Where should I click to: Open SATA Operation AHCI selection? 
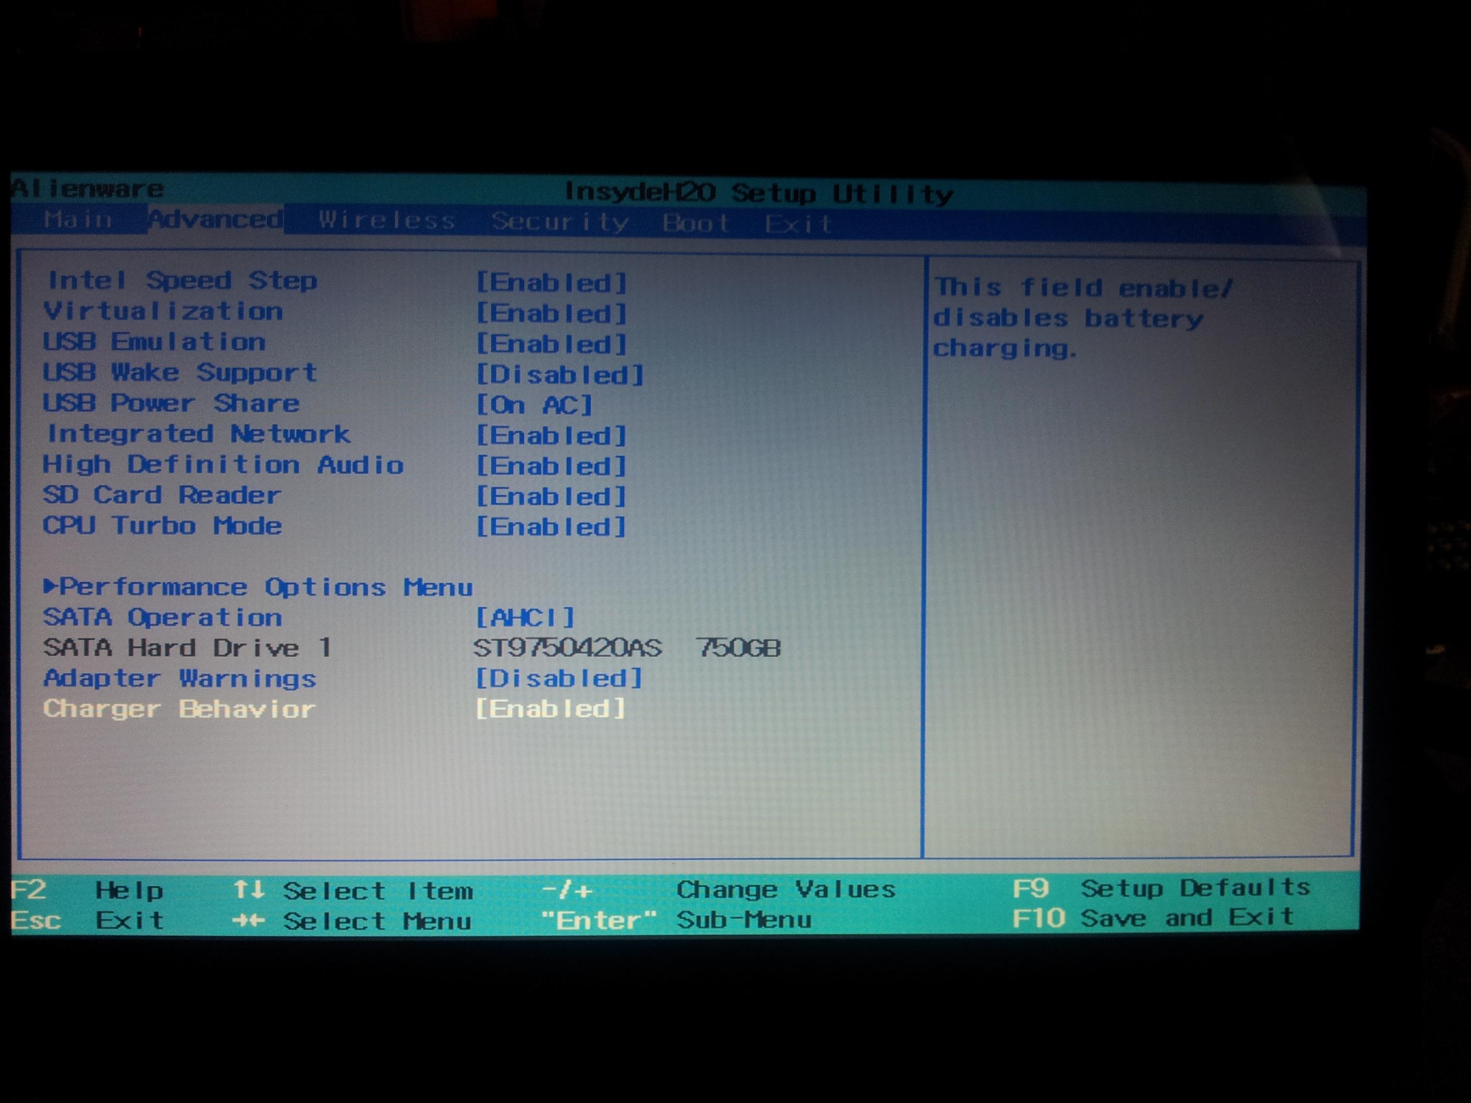(x=525, y=618)
